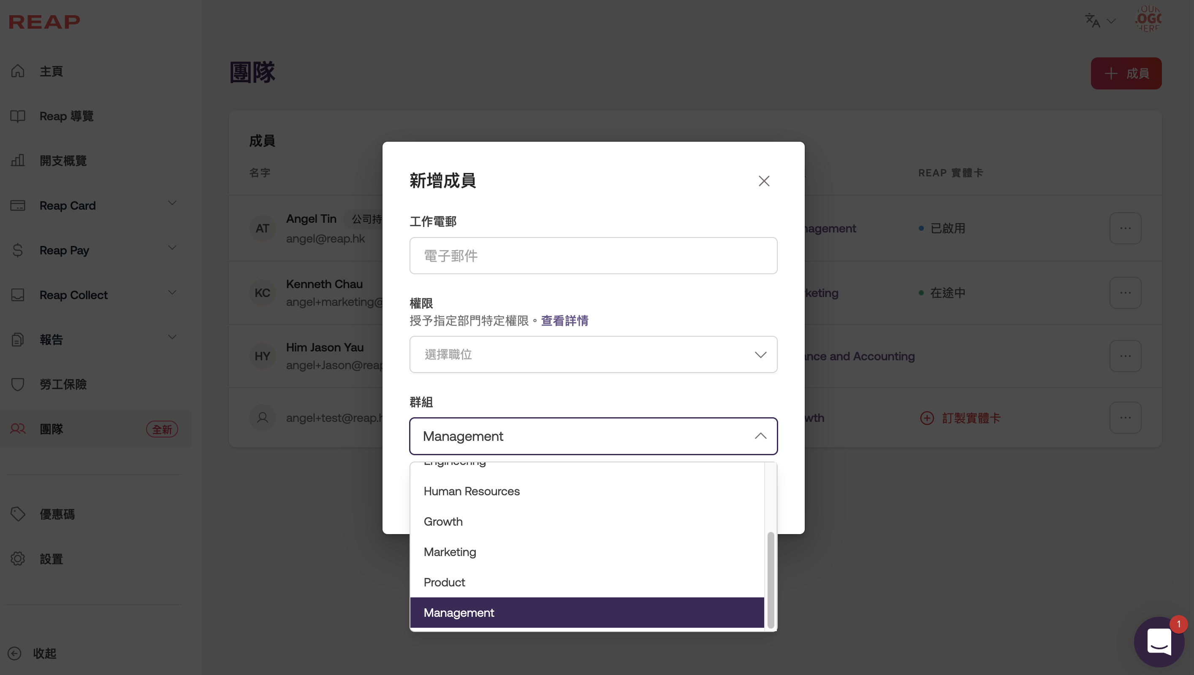Open the chat support bubble

coord(1159,642)
